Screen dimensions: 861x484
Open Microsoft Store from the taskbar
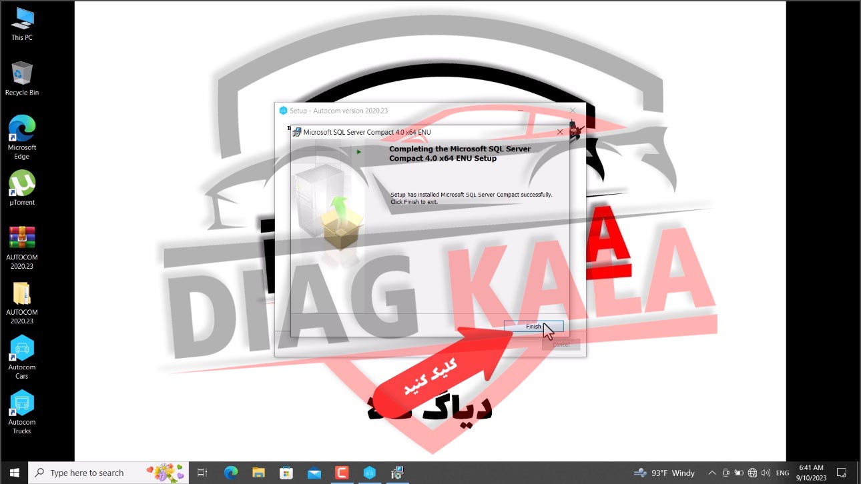coord(286,473)
